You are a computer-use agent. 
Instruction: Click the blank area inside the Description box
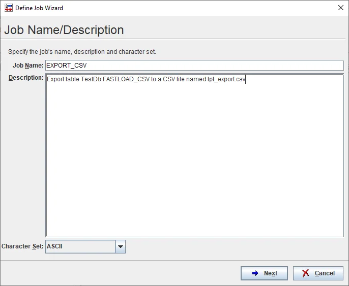193,163
